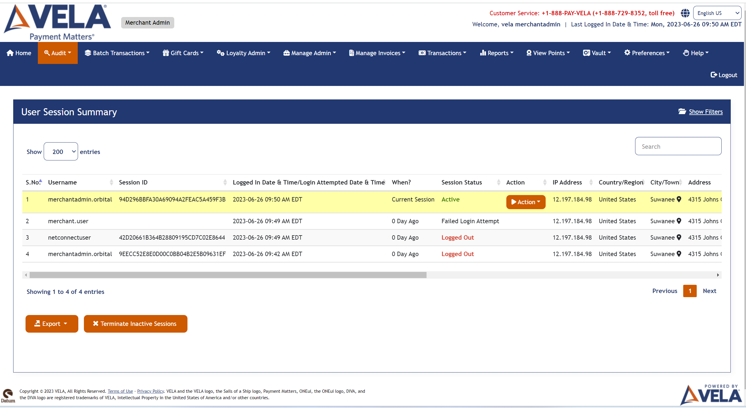Click the vela merchantadmin welcome name
746x408 pixels.
click(531, 24)
